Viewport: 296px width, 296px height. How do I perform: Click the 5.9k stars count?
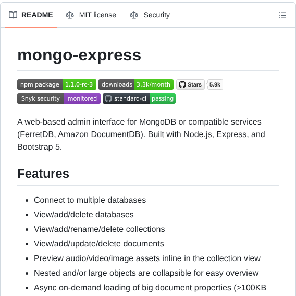click(215, 84)
